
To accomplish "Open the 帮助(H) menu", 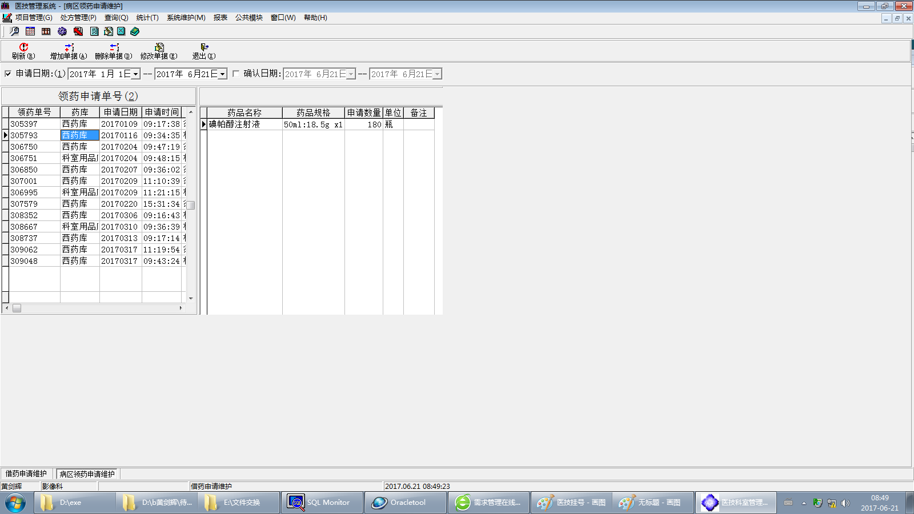I will (x=315, y=18).
